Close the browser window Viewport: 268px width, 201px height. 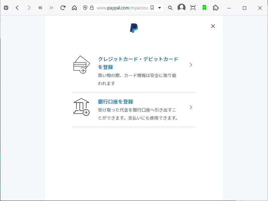(260, 8)
